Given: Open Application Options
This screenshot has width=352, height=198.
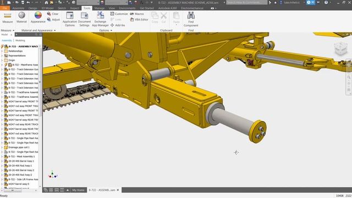Looking at the screenshot, I should (70, 19).
